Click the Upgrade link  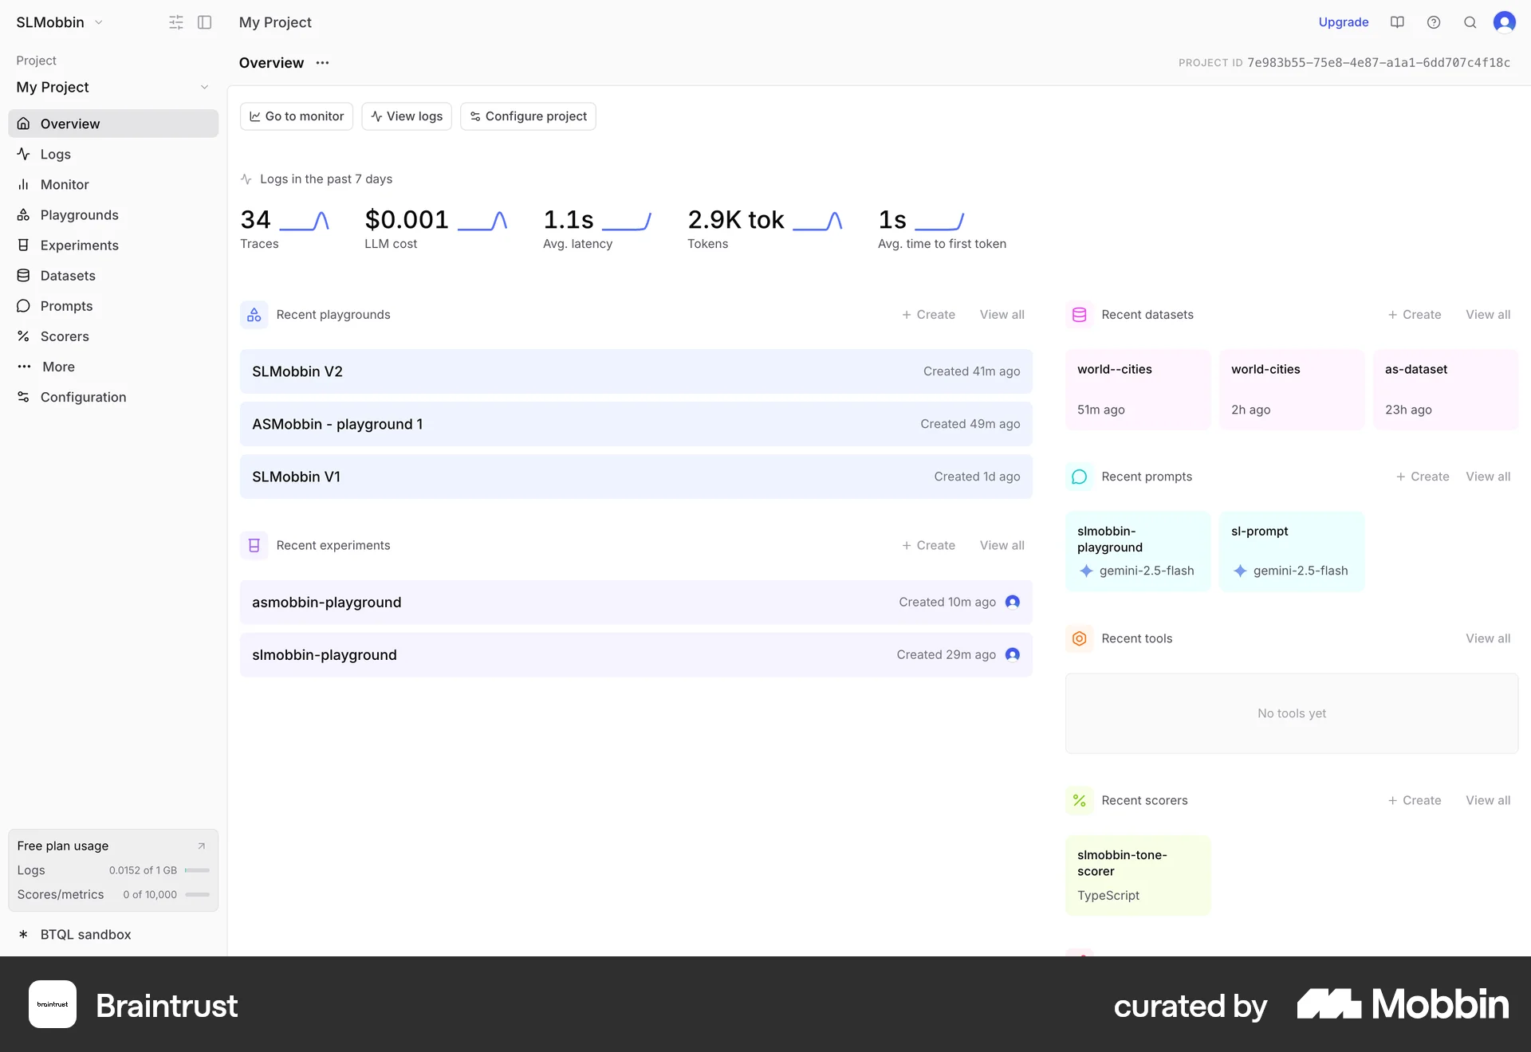point(1343,22)
